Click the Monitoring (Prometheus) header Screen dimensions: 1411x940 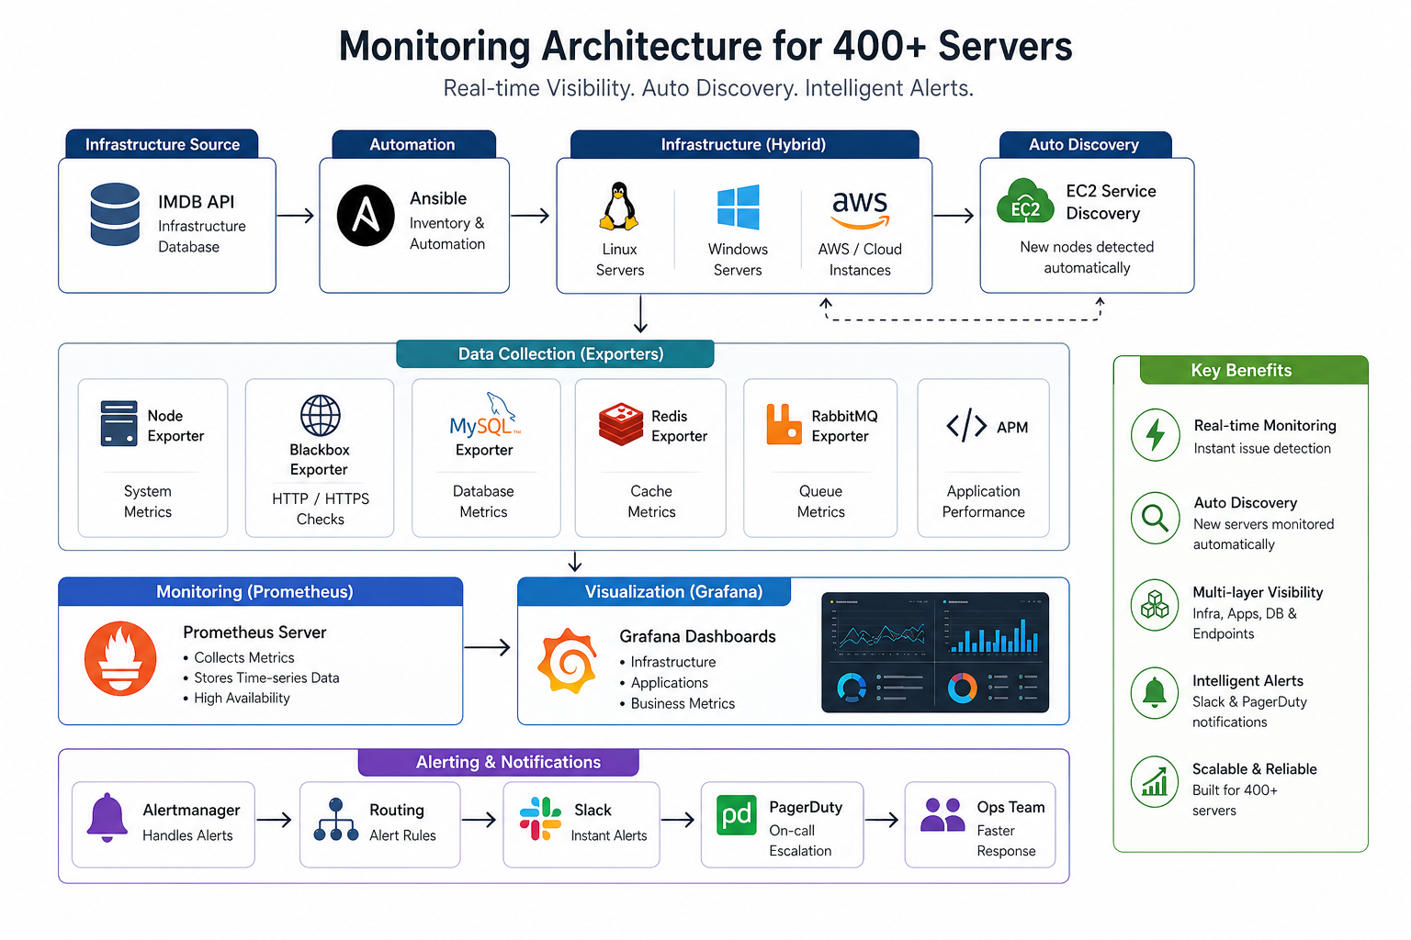tap(260, 592)
